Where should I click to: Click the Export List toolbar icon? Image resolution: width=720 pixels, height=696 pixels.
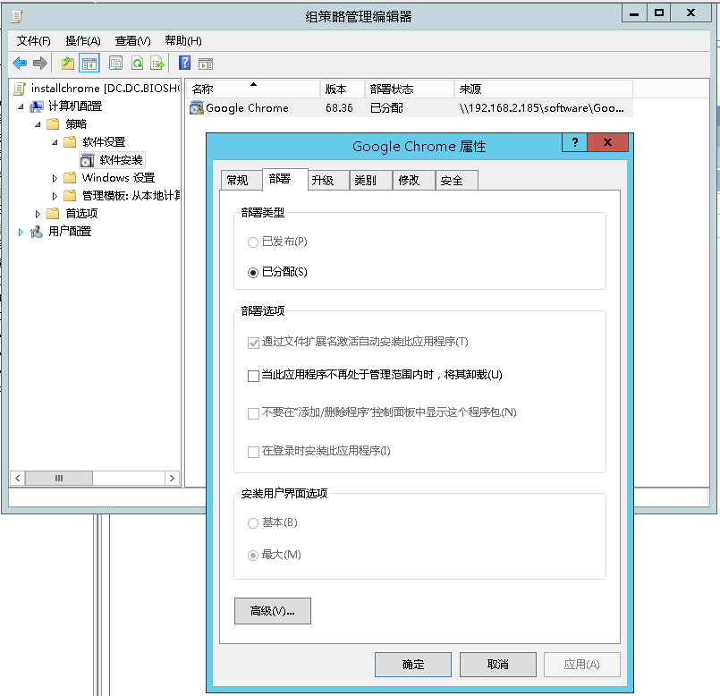[157, 64]
